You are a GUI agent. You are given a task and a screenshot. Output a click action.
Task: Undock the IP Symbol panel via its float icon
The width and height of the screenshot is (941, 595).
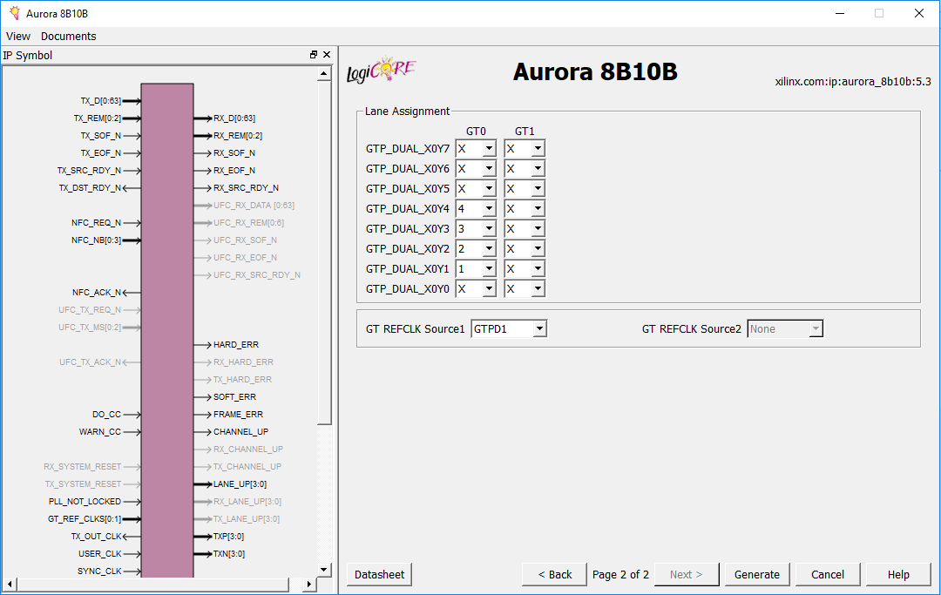(313, 54)
